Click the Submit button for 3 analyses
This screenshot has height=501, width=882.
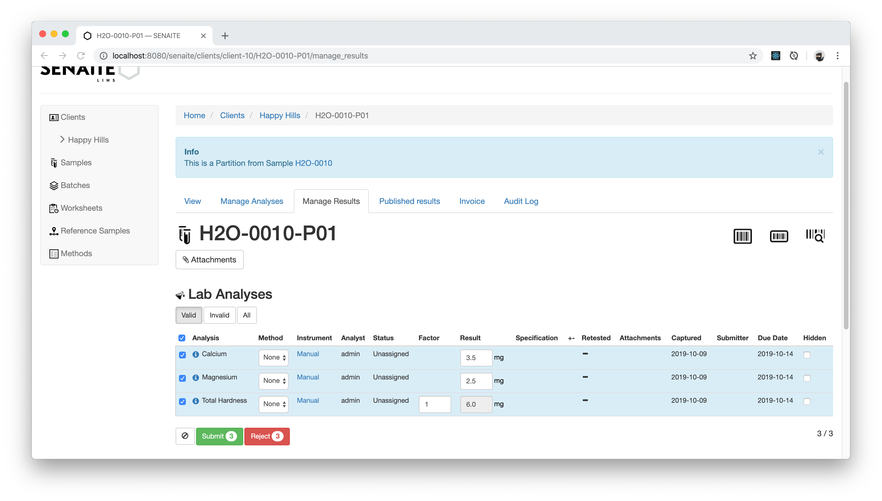coord(219,436)
